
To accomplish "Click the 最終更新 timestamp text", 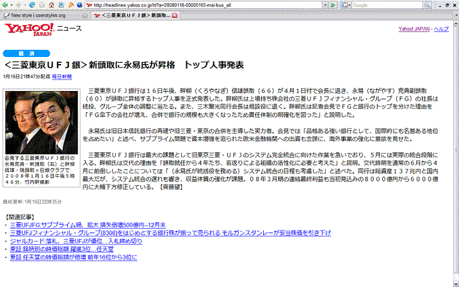I will 32,202.
